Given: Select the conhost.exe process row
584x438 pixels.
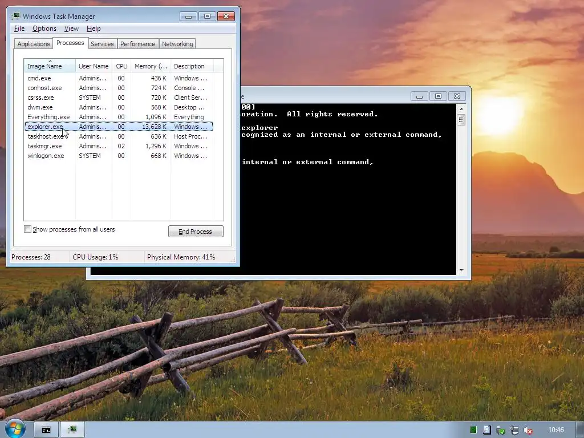Looking at the screenshot, I should tap(119, 88).
